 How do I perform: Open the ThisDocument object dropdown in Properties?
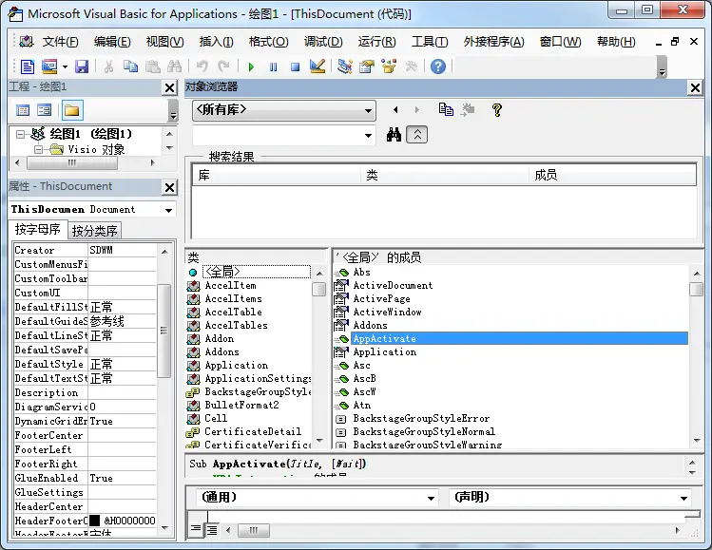(168, 210)
